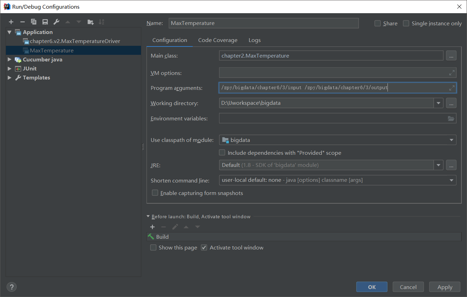
Task: Browse for Working directory with ellipsis button
Action: point(451,103)
